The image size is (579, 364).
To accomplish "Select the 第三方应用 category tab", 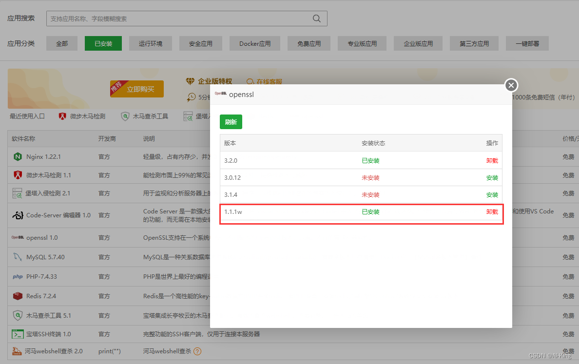I will click(x=474, y=43).
